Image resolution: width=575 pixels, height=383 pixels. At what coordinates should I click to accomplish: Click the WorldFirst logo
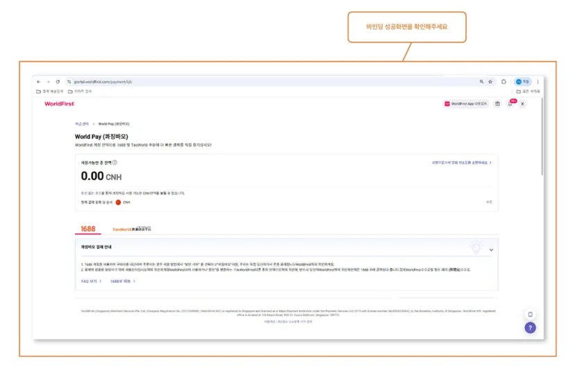(x=60, y=103)
